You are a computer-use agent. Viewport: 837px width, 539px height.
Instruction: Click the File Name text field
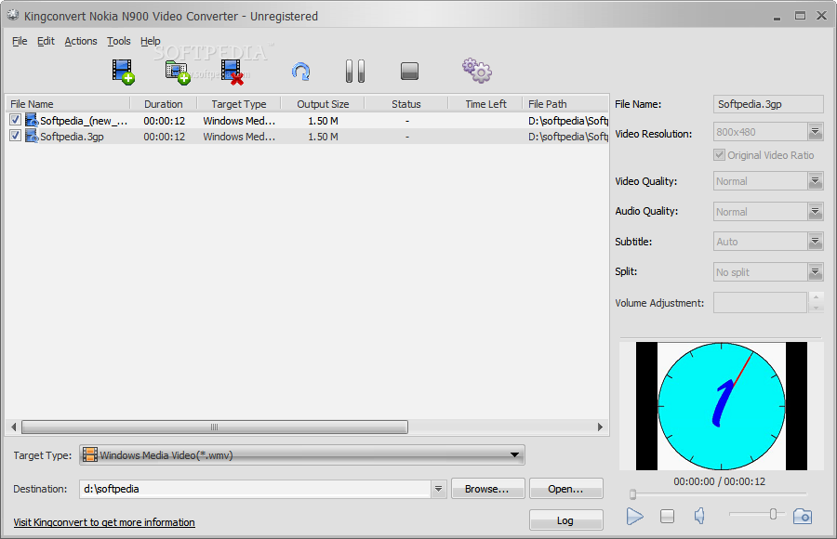(768, 104)
